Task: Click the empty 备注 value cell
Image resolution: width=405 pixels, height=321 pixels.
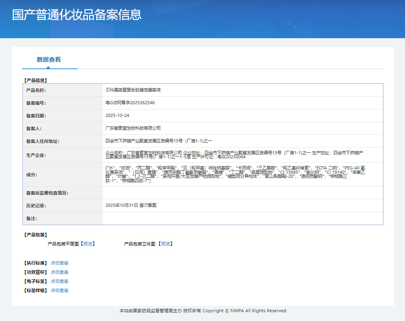Action: [243, 218]
